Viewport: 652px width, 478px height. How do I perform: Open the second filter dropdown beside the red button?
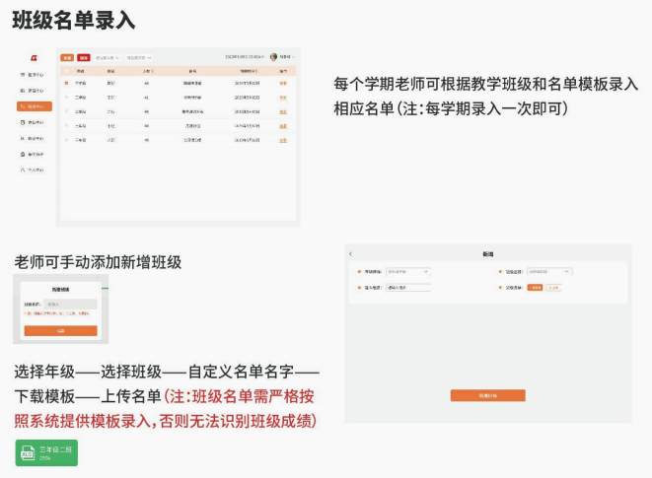(x=139, y=58)
